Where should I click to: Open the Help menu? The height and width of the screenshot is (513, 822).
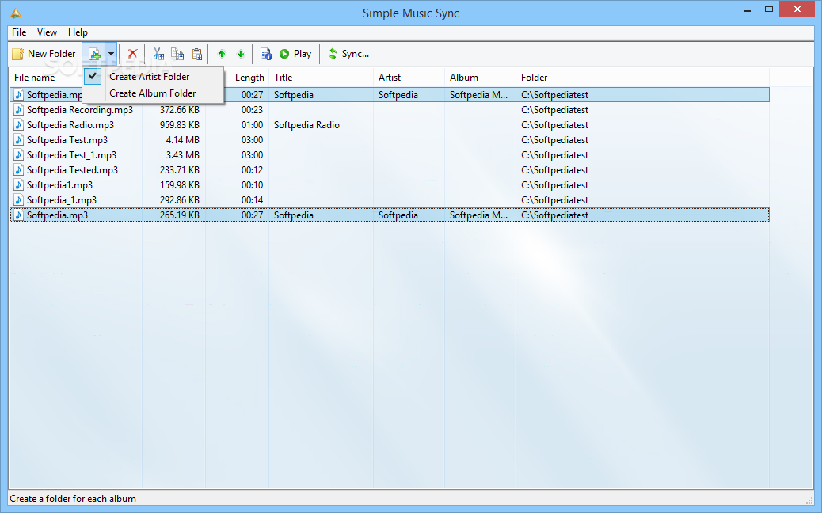point(78,32)
